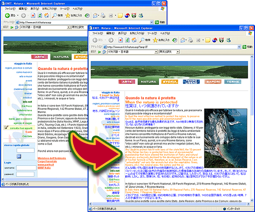Click password field in rear window Login
Viewport: 255px width, 212px height.
click(x=25, y=174)
